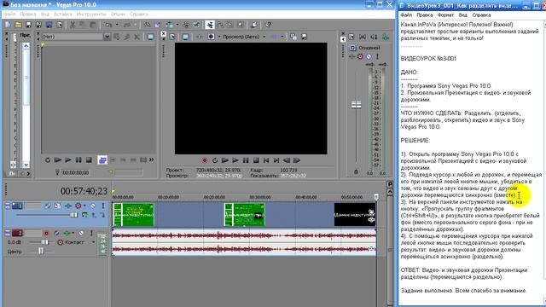546x307 pixels.
Task: Open Notepad "Формат" menu
Action: pos(445,15)
